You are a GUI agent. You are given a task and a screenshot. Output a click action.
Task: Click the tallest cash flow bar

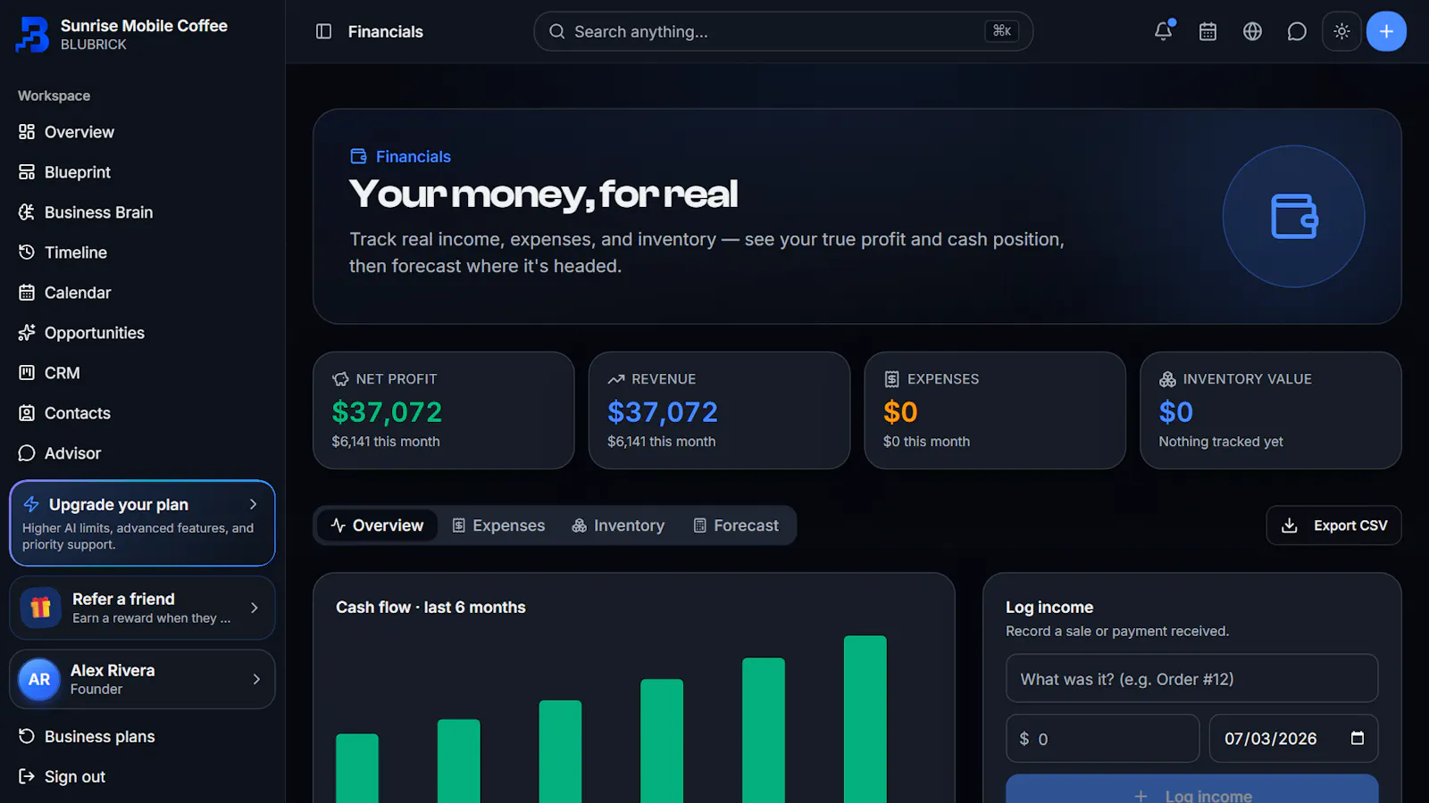point(865,719)
